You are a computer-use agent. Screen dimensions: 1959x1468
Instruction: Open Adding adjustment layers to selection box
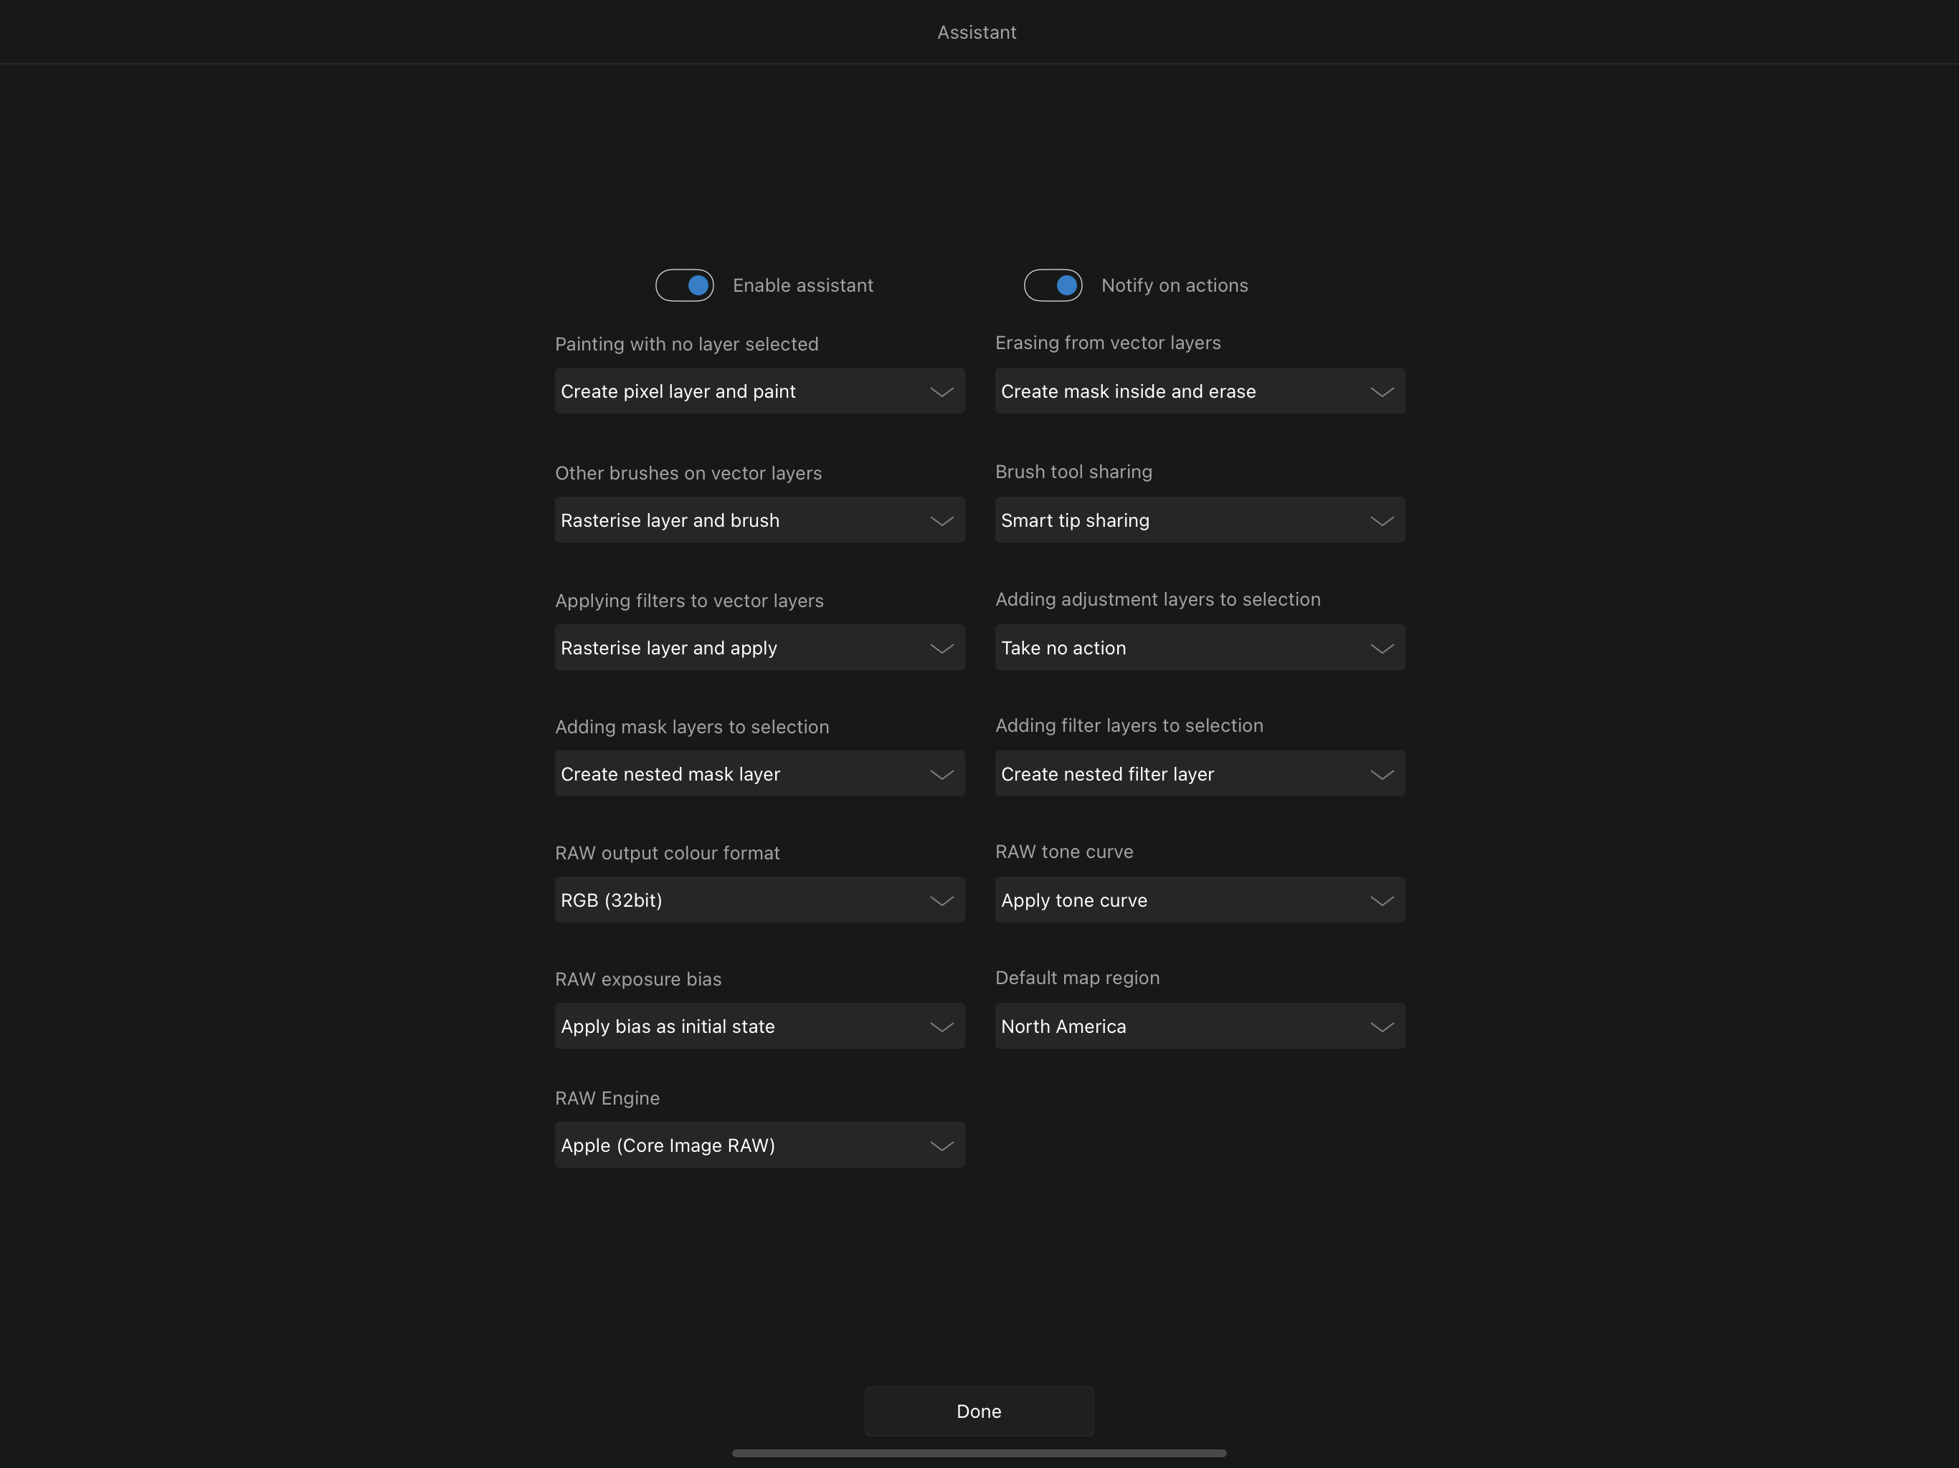1199,647
